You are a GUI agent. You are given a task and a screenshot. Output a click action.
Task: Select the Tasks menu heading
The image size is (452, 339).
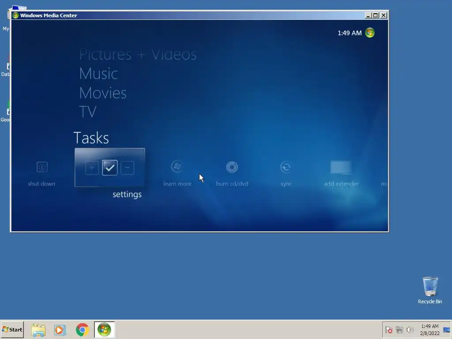click(x=91, y=138)
